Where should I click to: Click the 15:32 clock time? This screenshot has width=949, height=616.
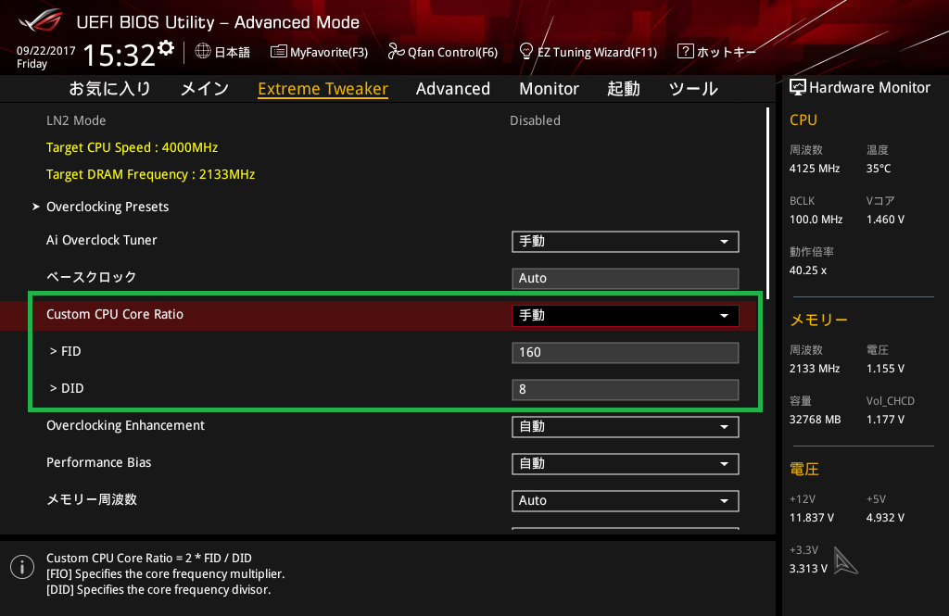[x=120, y=55]
